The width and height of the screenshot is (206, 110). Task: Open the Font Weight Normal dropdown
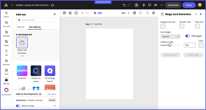pyautogui.click(x=171, y=37)
